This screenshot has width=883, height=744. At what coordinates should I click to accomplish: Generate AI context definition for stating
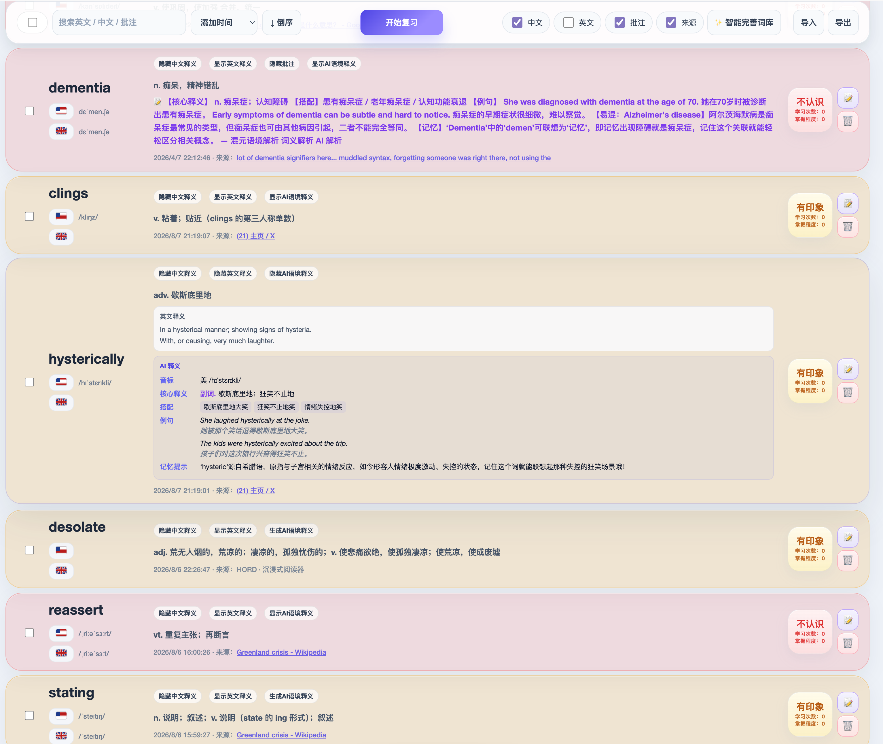pos(291,696)
